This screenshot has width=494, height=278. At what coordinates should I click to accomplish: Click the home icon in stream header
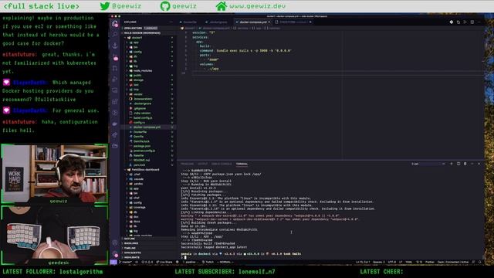click(222, 6)
